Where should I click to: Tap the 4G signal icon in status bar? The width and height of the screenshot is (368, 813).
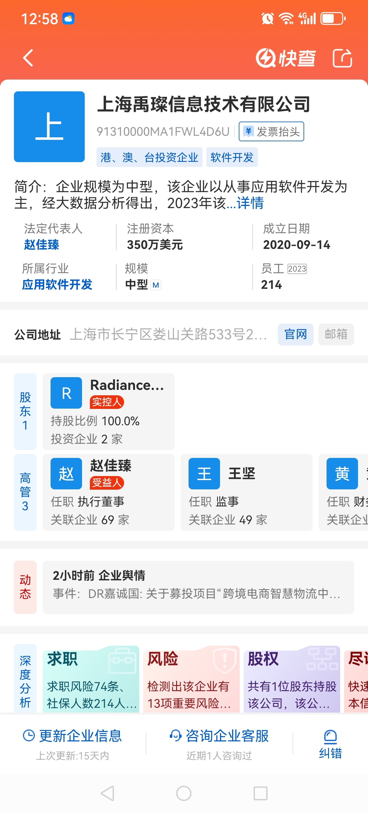pyautogui.click(x=307, y=19)
